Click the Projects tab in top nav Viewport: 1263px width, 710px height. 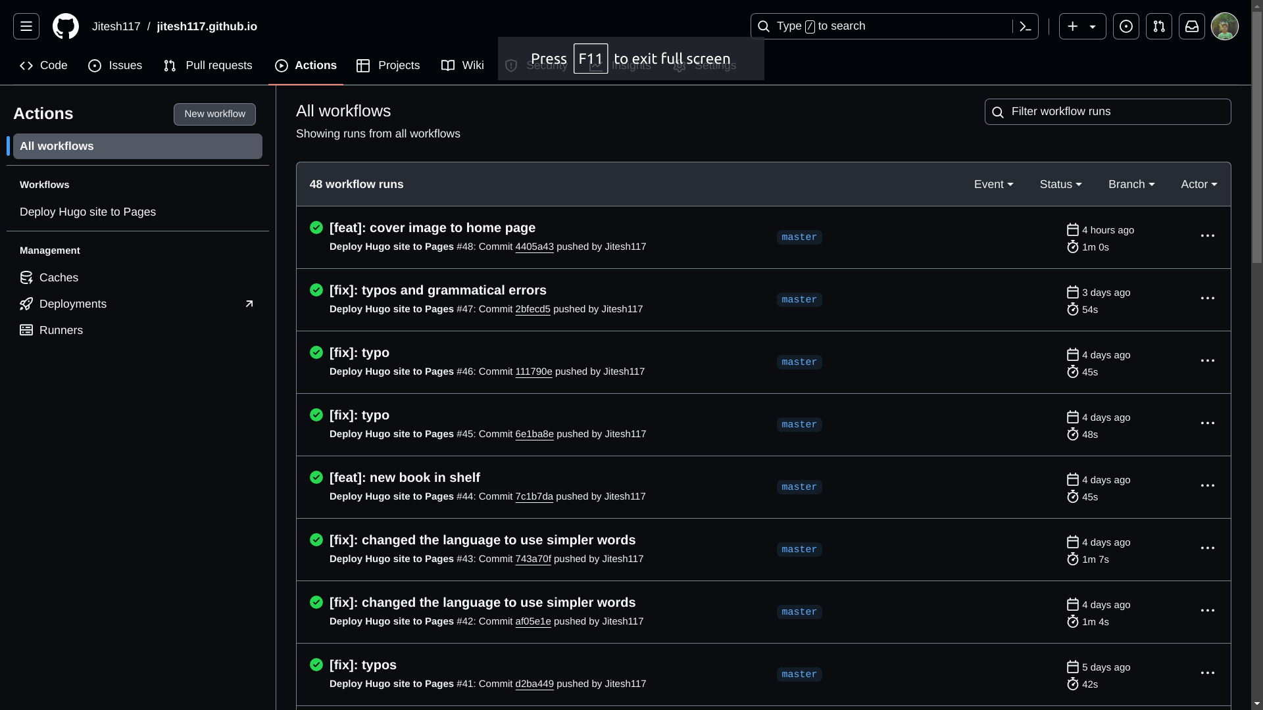(x=387, y=65)
